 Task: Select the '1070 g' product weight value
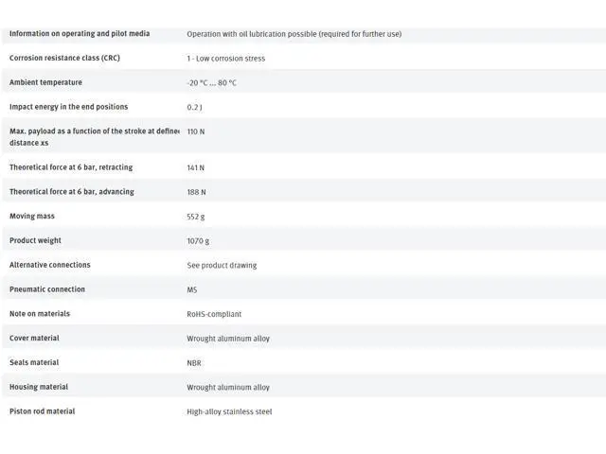(198, 241)
